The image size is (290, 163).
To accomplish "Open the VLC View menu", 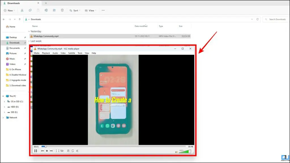I will (87, 53).
